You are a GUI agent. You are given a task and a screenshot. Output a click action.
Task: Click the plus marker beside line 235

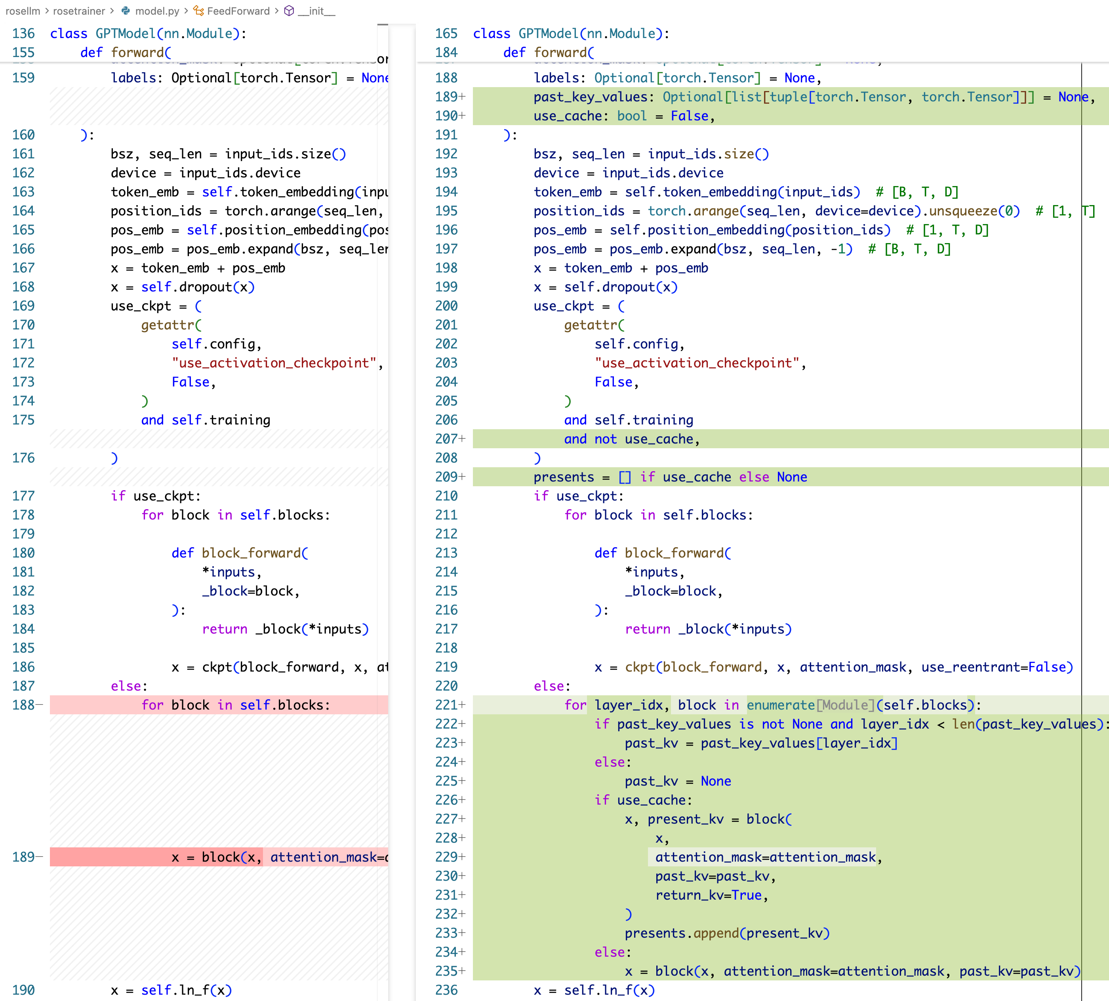[x=462, y=971]
